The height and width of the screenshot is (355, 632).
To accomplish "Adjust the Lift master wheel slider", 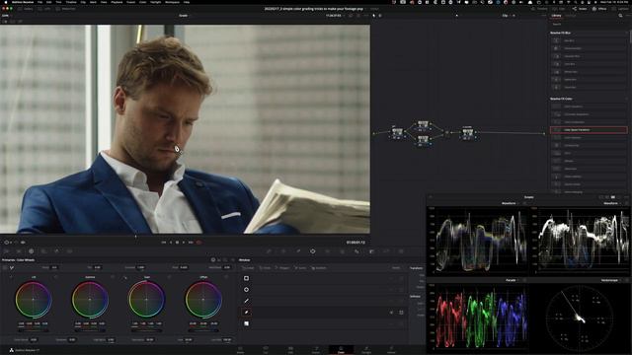I will 34,330.
